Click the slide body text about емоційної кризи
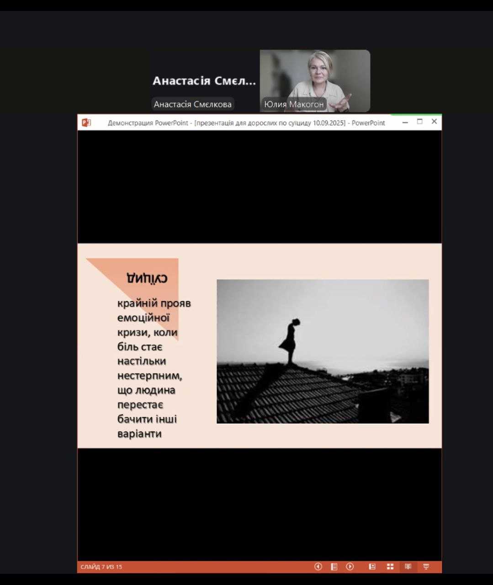Viewport: 493px width, 585px height. (154, 368)
